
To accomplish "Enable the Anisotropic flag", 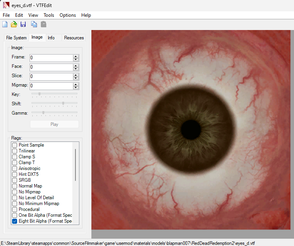I will (x=15, y=168).
